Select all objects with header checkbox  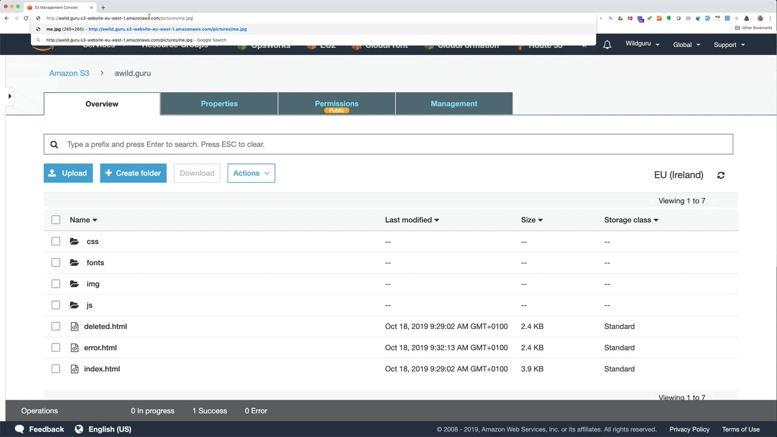point(56,220)
